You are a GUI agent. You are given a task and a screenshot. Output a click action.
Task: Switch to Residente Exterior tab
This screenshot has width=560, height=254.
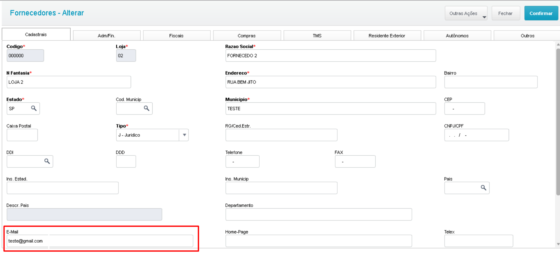pyautogui.click(x=387, y=36)
